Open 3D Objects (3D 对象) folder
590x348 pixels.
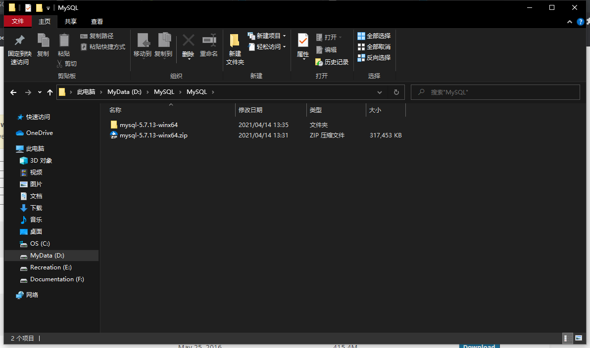click(41, 161)
